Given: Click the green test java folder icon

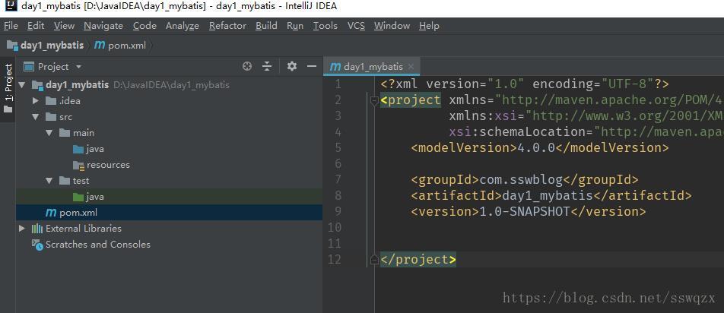Looking at the screenshot, I should point(78,197).
